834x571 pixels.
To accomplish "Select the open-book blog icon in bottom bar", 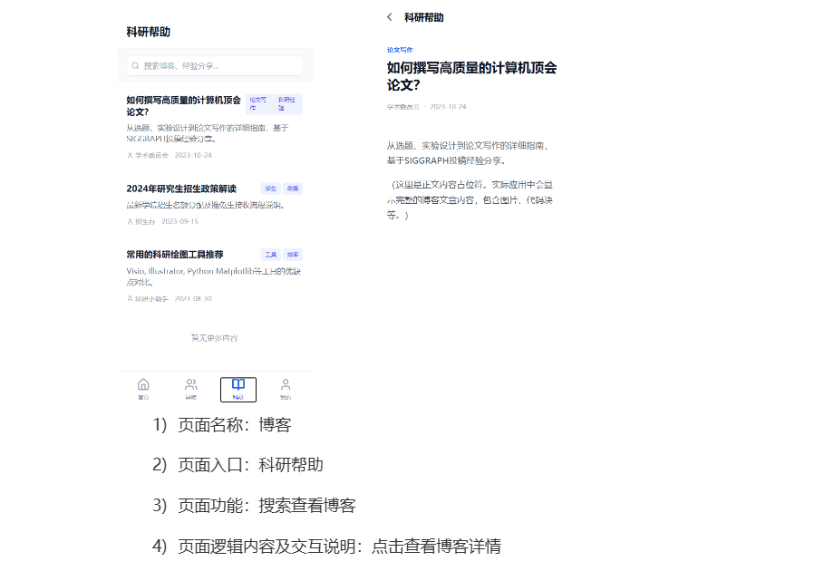I will 238,385.
